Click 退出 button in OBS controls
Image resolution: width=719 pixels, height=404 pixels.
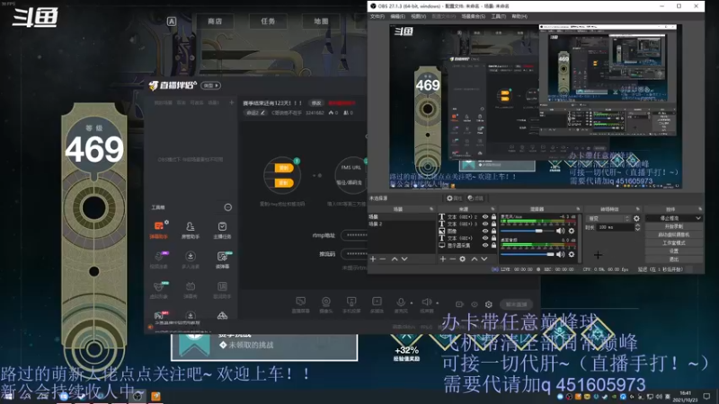(x=673, y=259)
